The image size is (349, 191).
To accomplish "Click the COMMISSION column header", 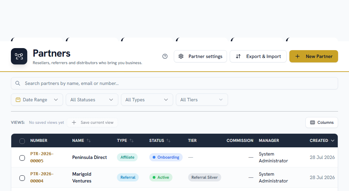I will 240,141.
